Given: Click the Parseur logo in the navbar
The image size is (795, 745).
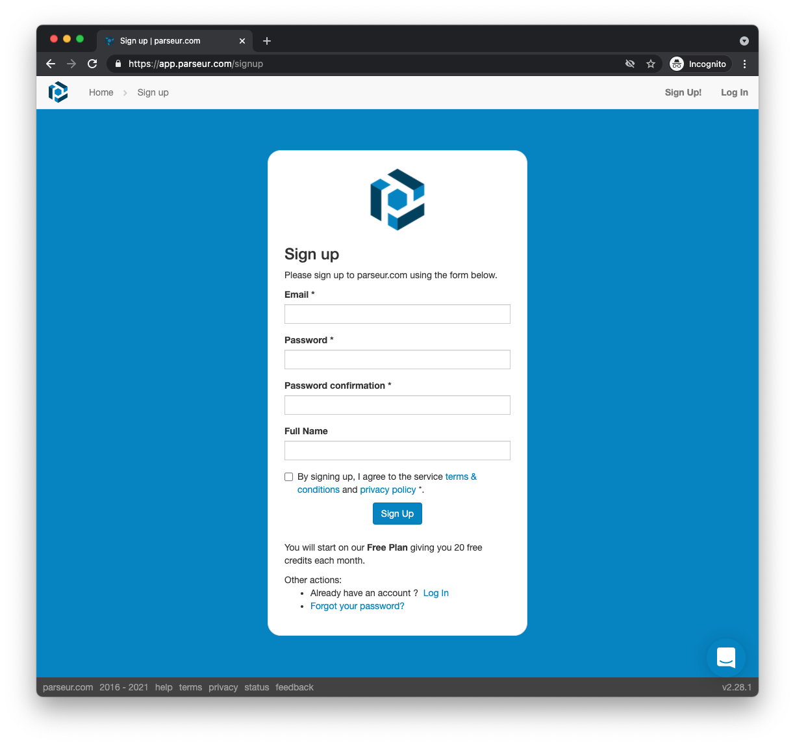Looking at the screenshot, I should click(x=58, y=92).
